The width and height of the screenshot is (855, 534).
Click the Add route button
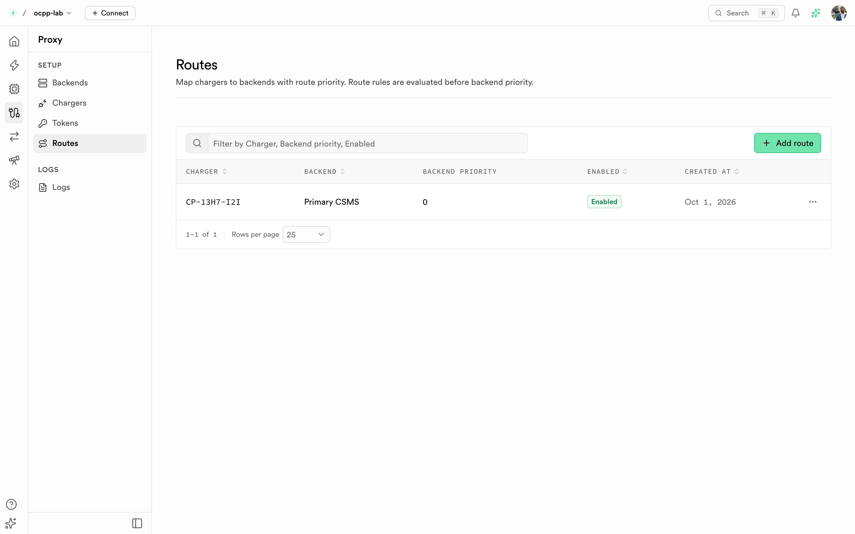(x=787, y=143)
